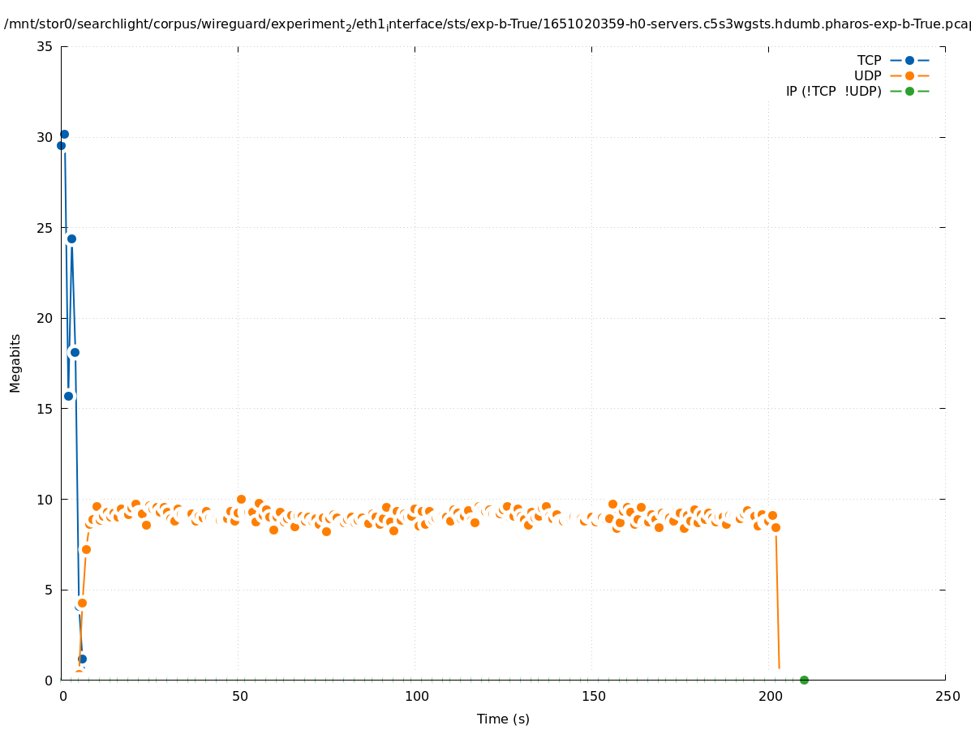
Task: Click the 20 tick label on the Megabits axis
Action: point(45,318)
